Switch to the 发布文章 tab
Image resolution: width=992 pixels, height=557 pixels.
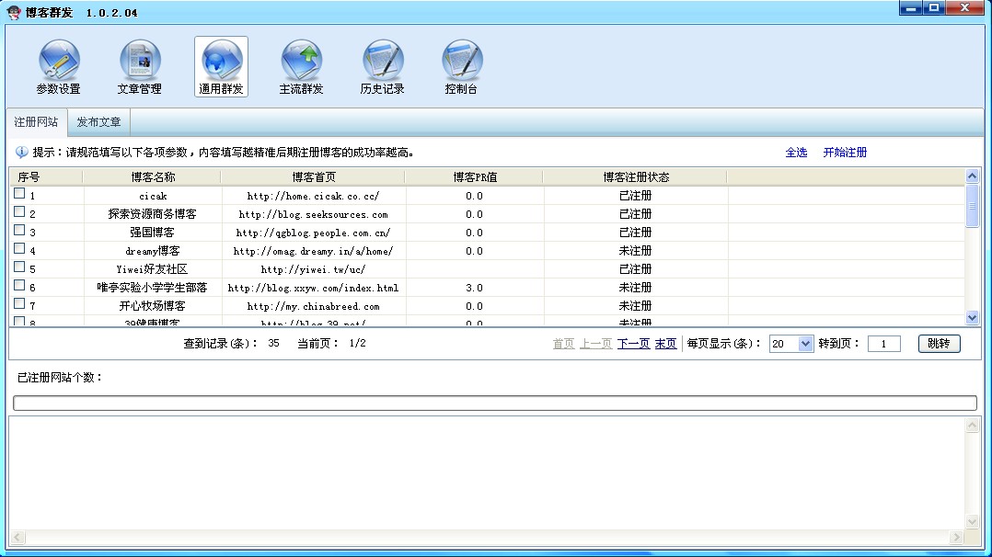(x=98, y=122)
